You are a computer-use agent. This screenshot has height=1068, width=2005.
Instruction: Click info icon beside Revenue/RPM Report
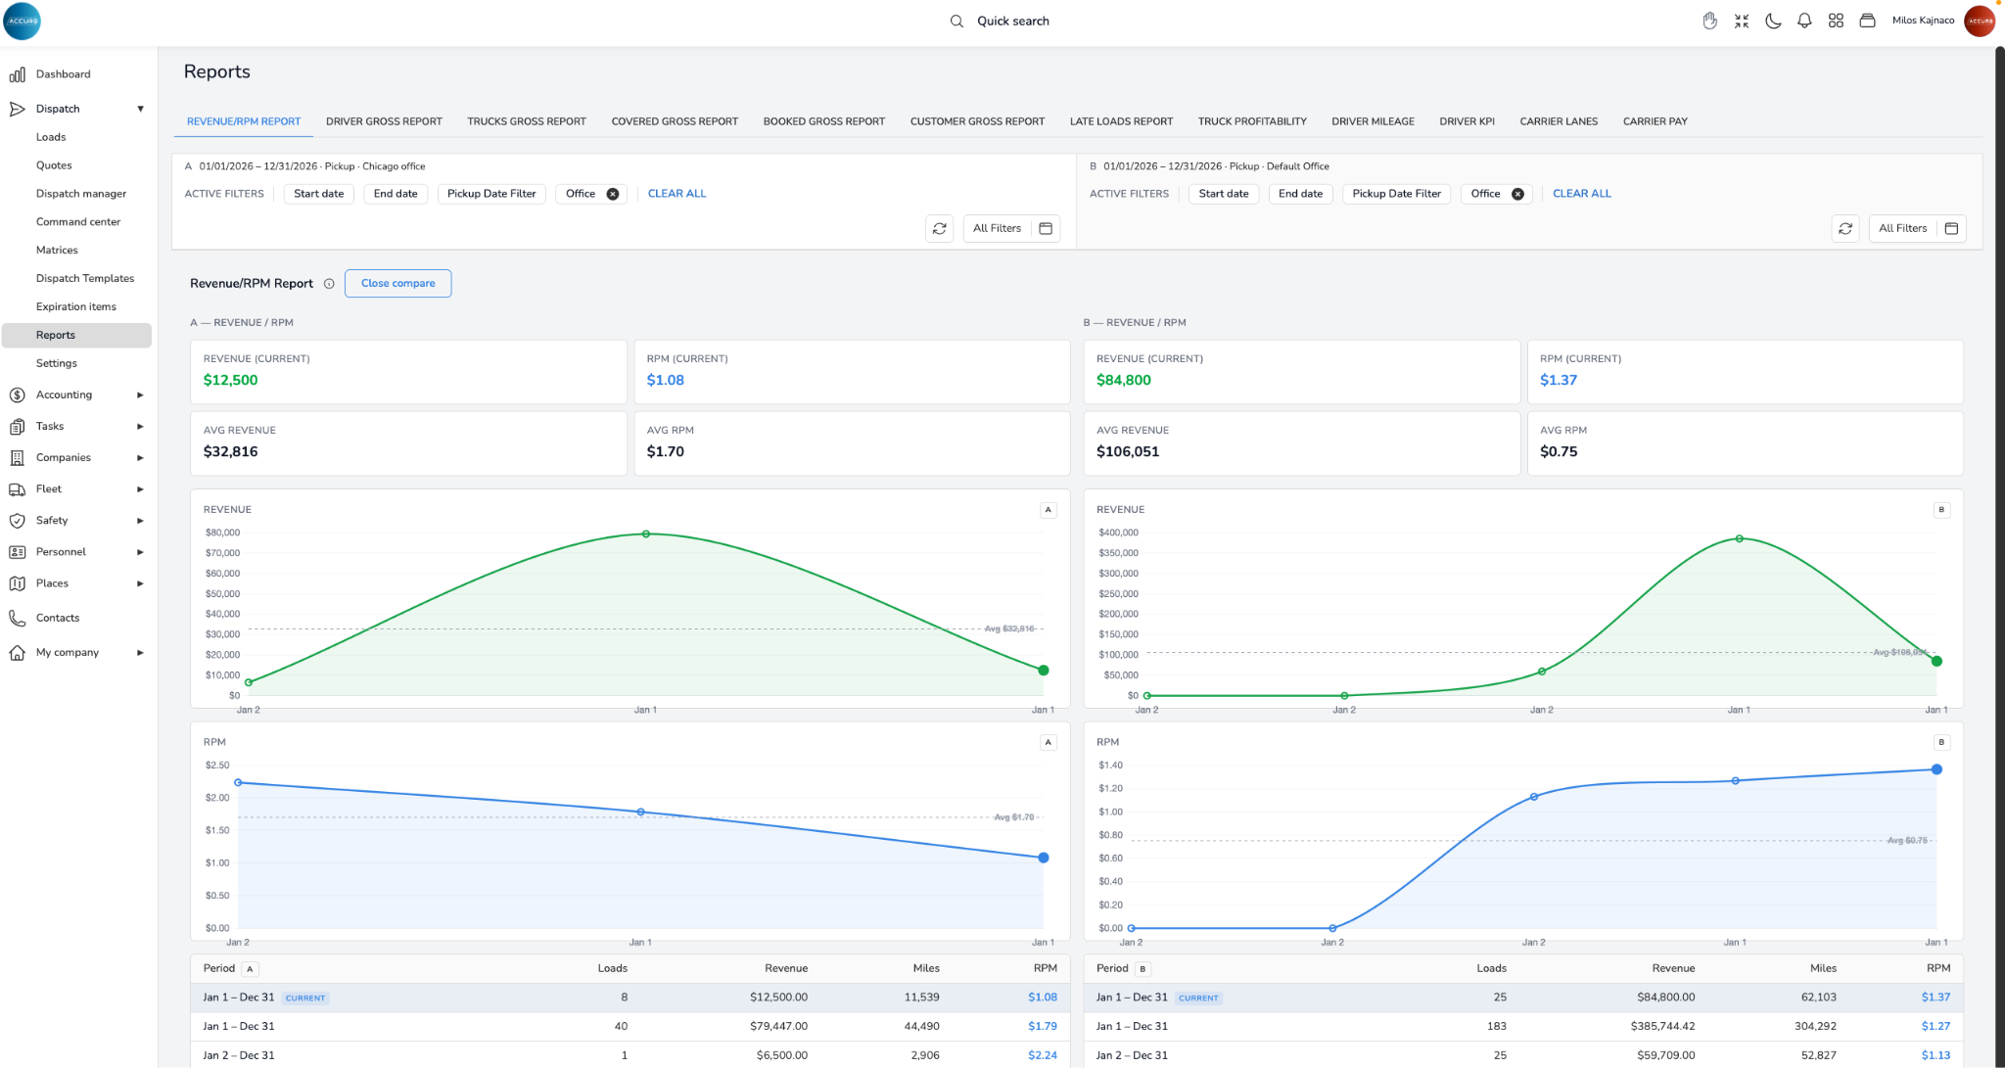click(329, 284)
